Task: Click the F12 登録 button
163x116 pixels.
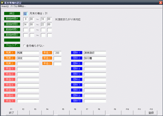Action: (x=151, y=113)
